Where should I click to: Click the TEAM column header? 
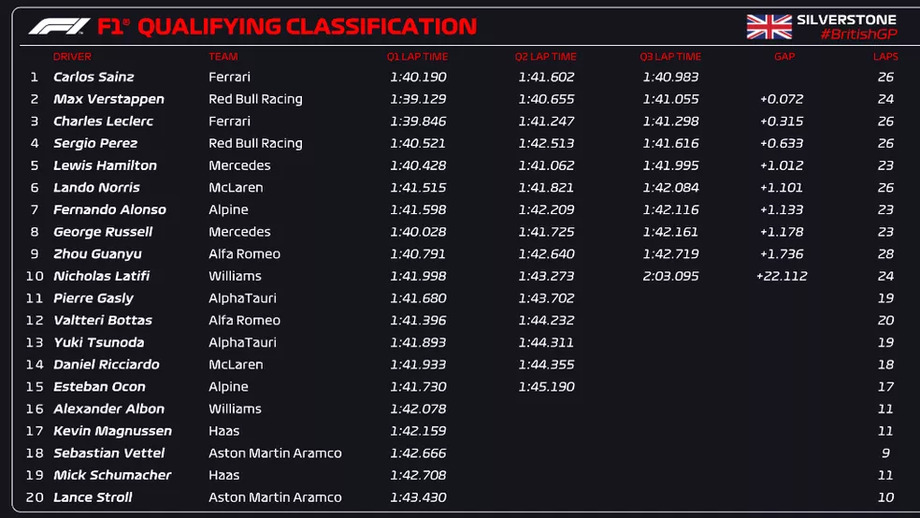223,56
